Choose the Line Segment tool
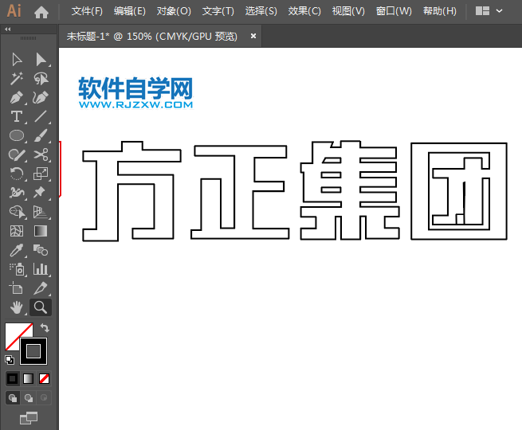The width and height of the screenshot is (522, 430). tap(41, 117)
